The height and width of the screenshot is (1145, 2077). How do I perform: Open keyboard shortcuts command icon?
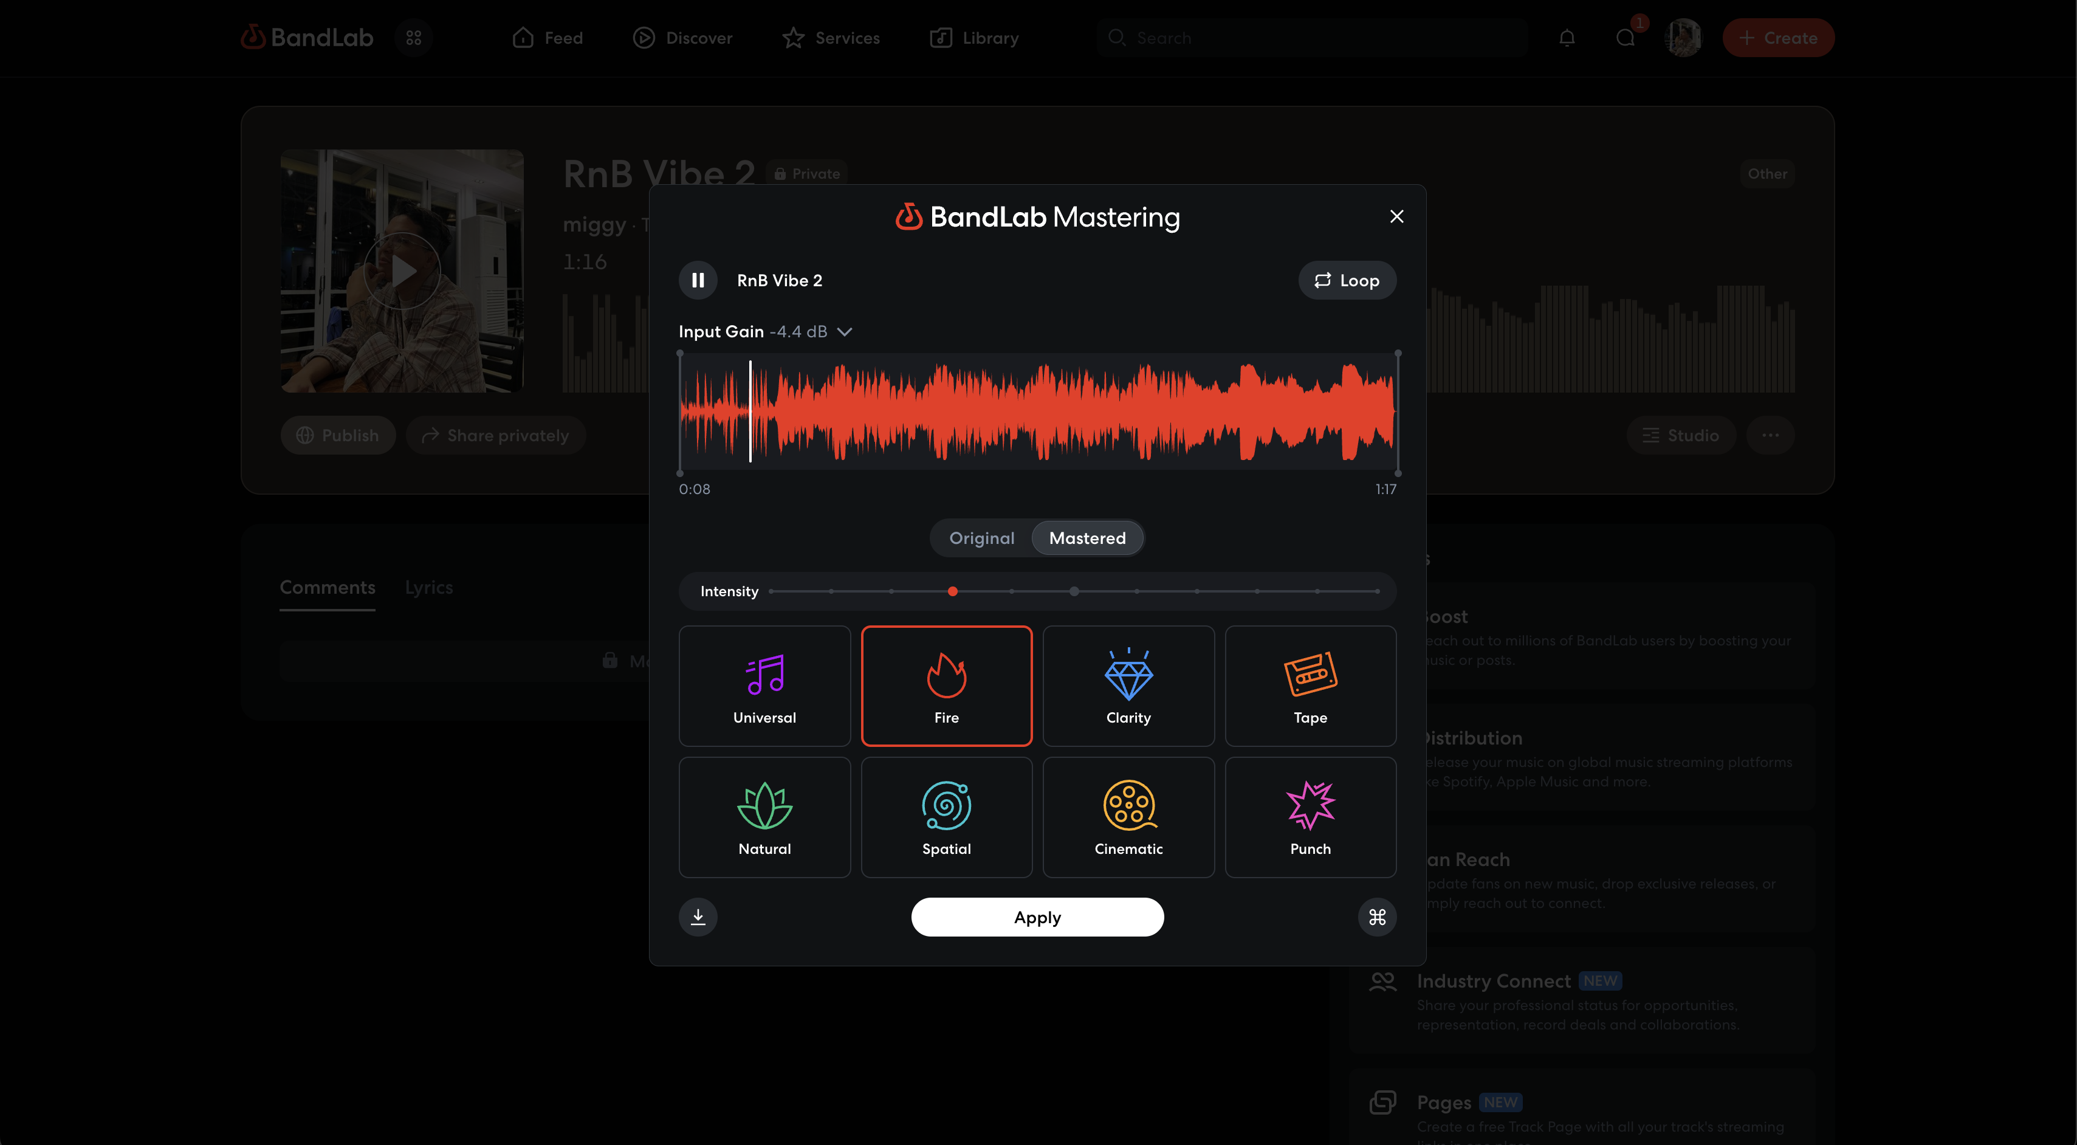(x=1376, y=917)
